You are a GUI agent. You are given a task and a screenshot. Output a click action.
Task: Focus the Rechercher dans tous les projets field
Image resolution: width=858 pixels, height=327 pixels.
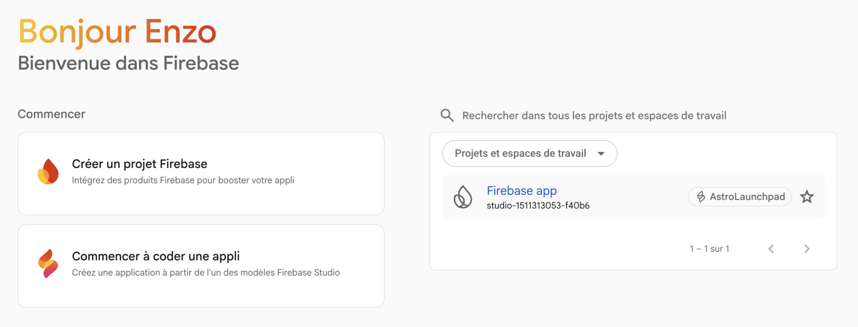(x=594, y=116)
